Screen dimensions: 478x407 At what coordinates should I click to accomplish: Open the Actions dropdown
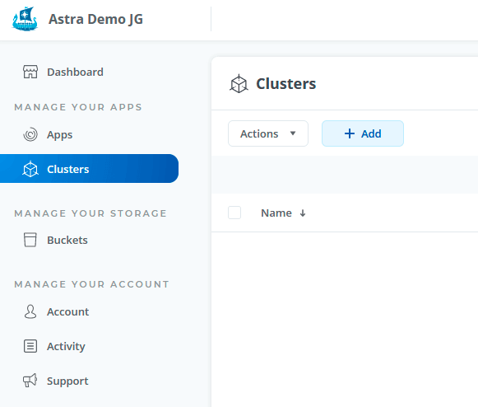(x=268, y=133)
